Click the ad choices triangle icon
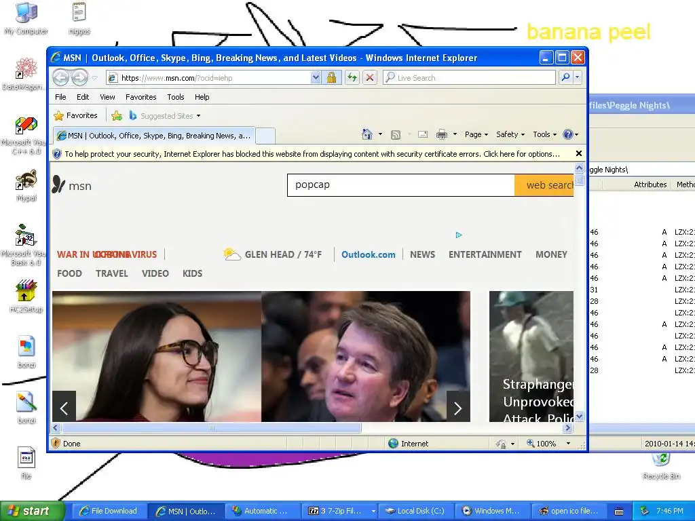Image resolution: width=695 pixels, height=521 pixels. pyautogui.click(x=459, y=235)
